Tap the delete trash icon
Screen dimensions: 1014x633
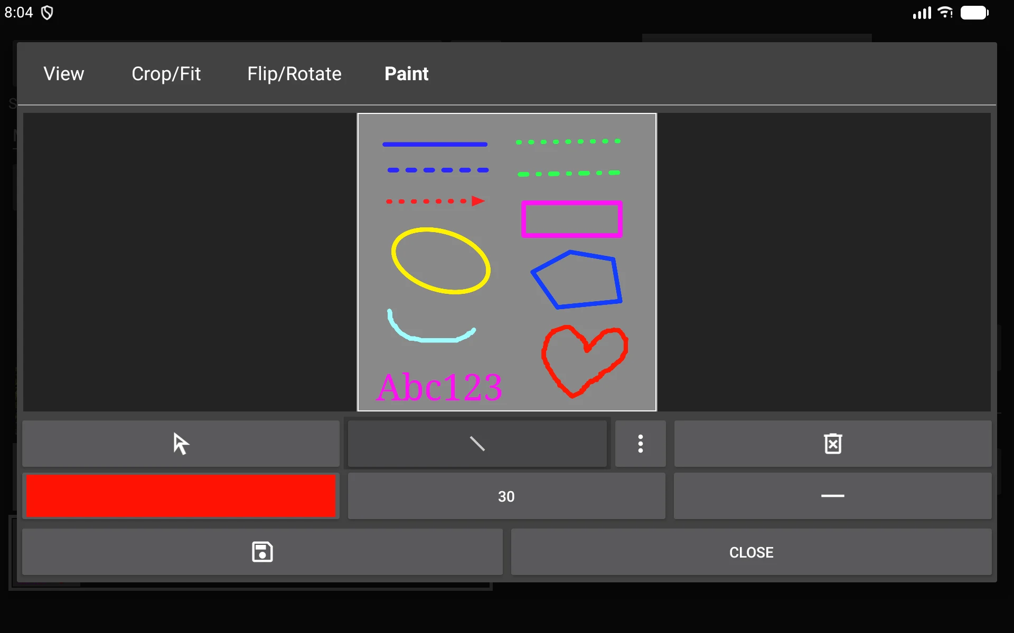[833, 444]
